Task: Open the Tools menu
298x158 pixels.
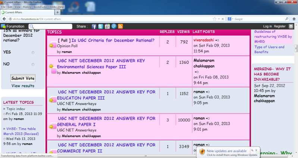Action: click(x=53, y=7)
